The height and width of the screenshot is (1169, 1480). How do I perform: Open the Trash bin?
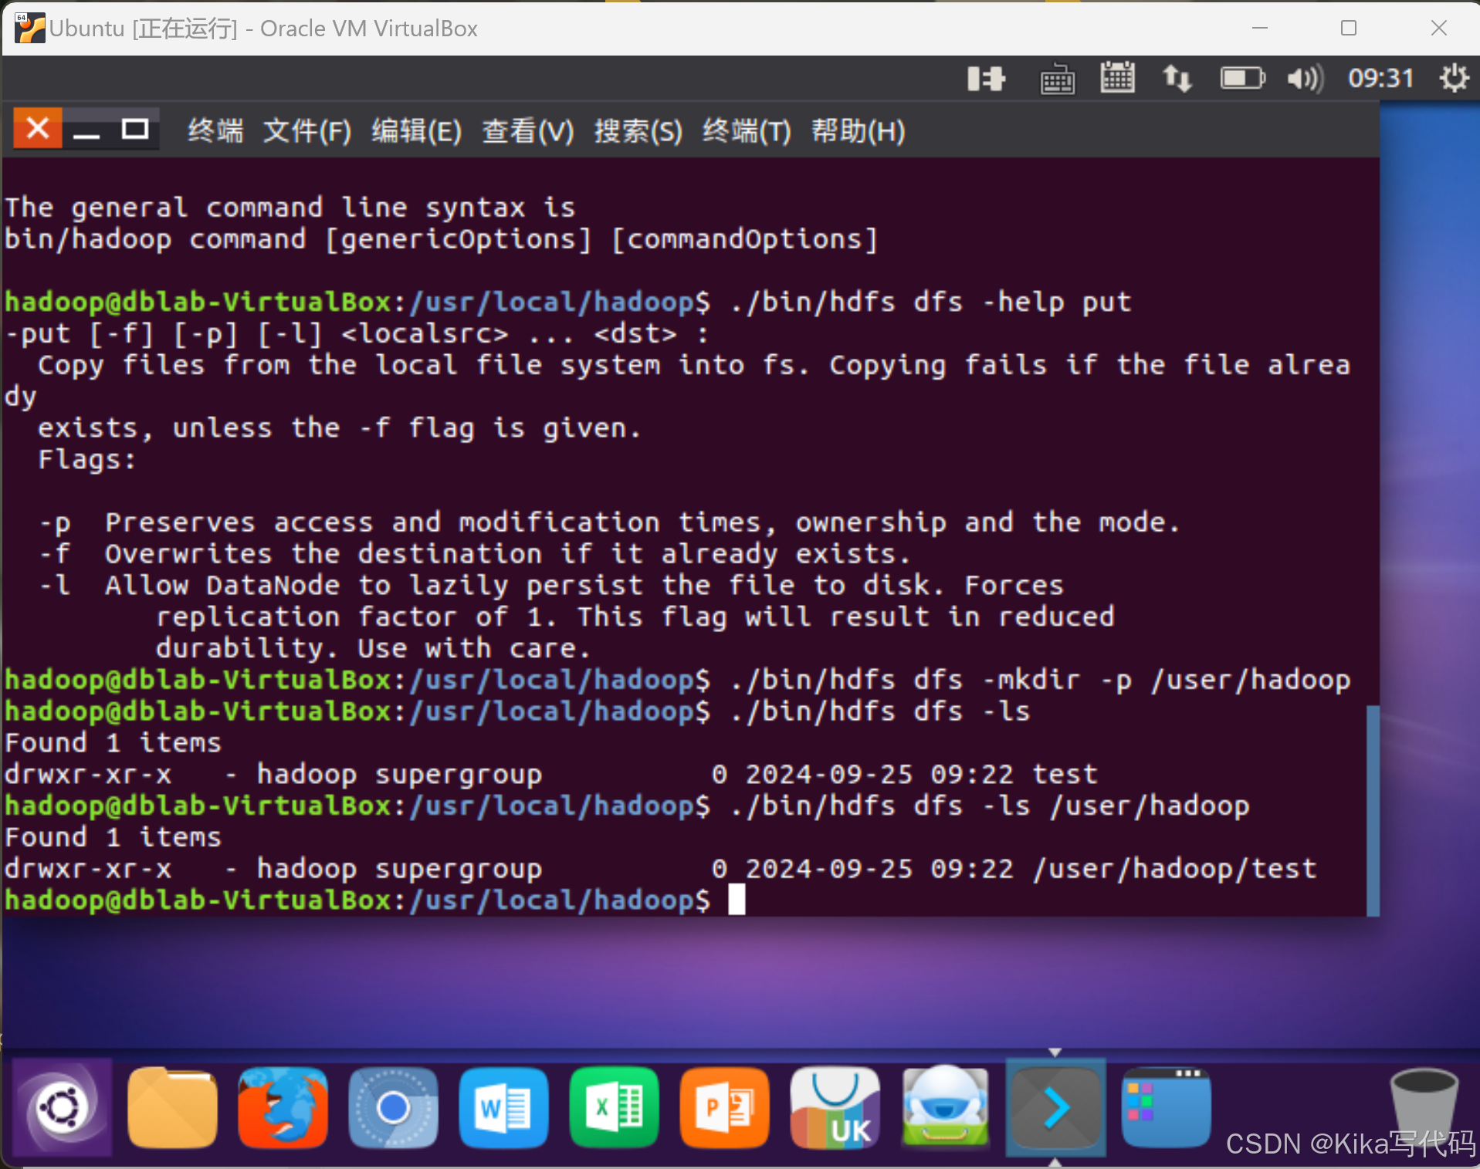[x=1424, y=1107]
